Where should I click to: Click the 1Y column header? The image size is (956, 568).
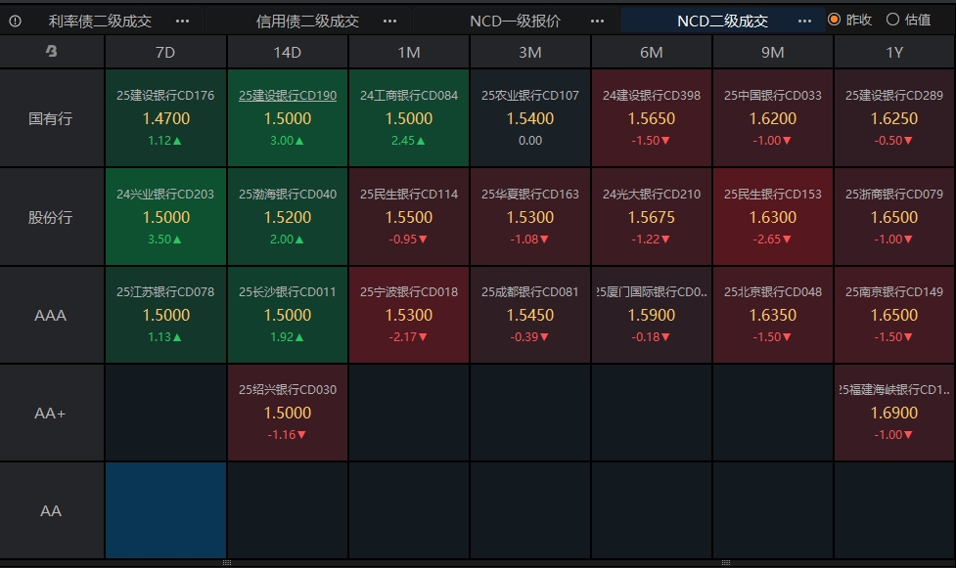[x=893, y=53]
